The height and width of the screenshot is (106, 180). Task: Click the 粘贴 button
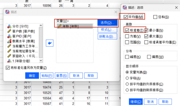coord(47,75)
